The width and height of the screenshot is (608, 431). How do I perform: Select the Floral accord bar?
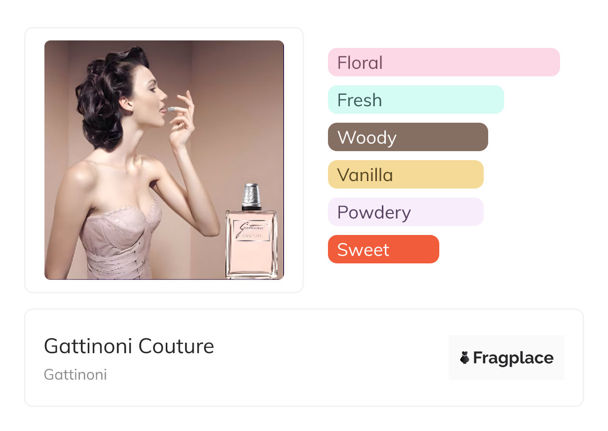(x=444, y=62)
